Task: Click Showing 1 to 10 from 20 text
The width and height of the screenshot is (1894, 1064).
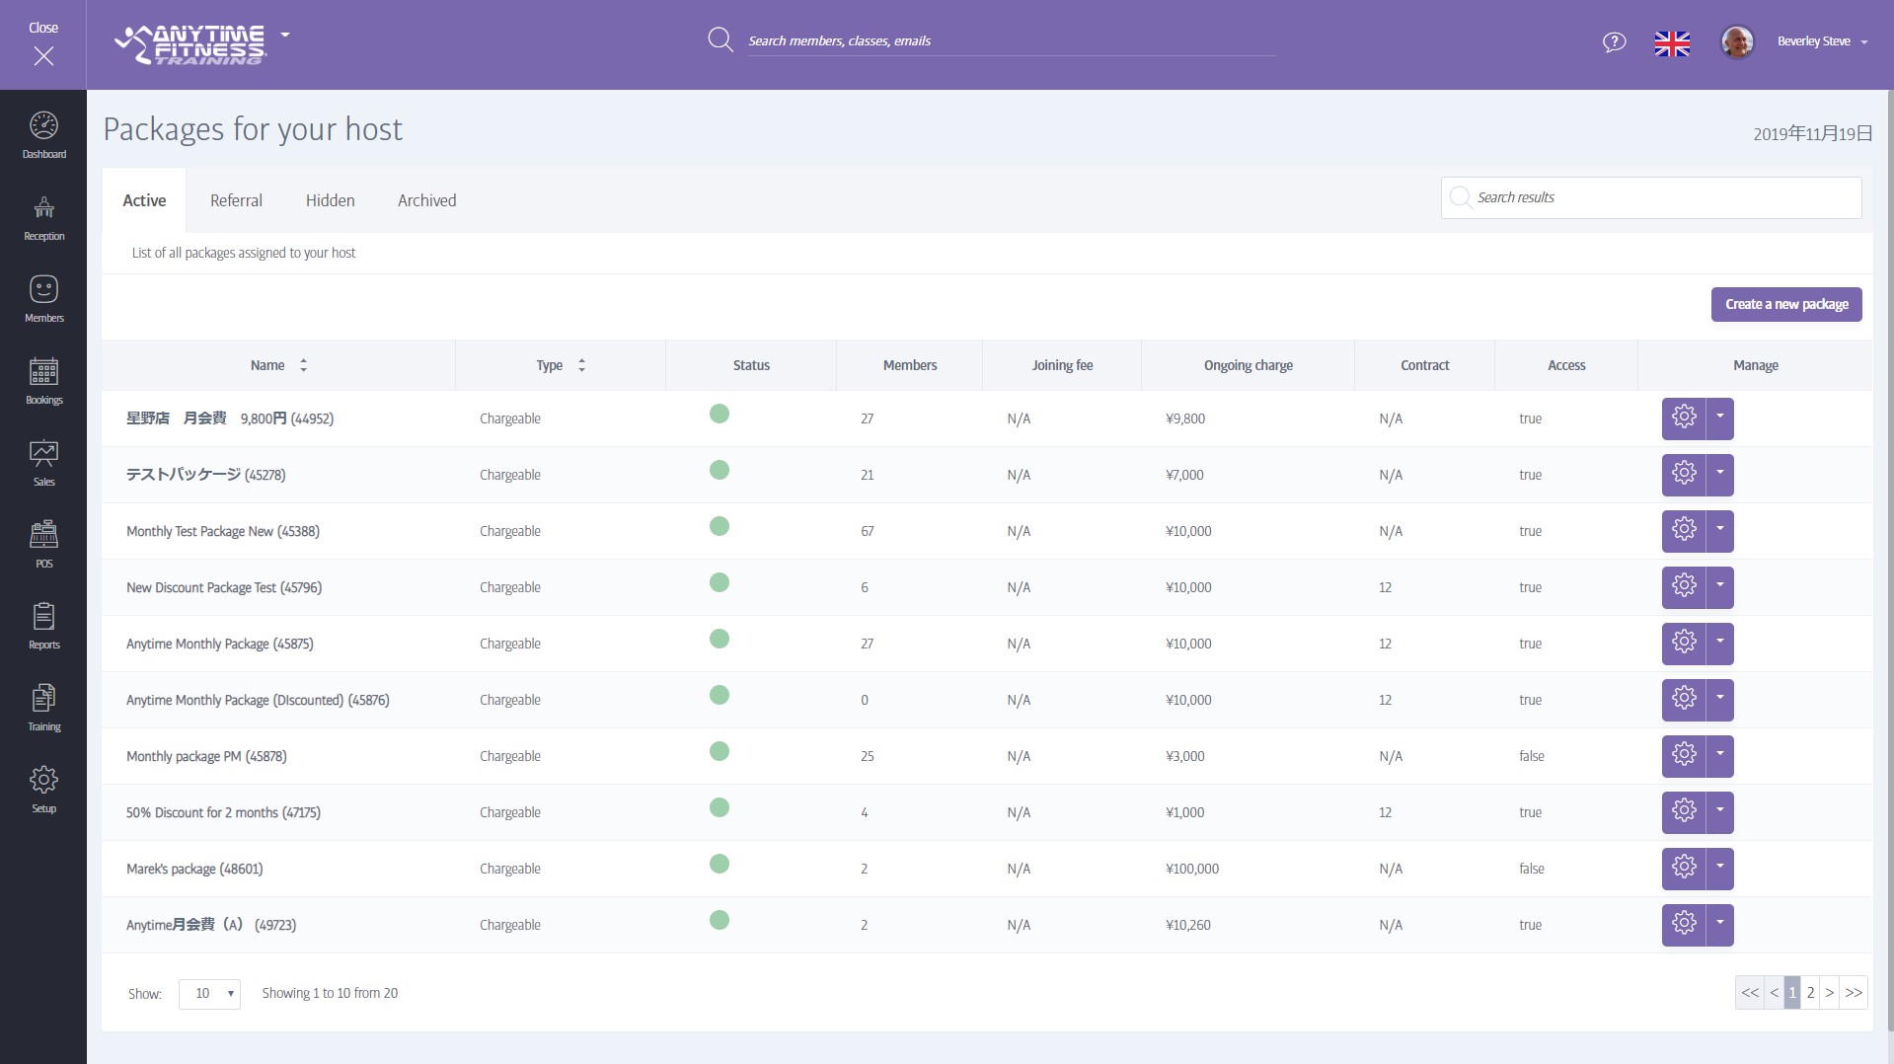Action: (330, 993)
